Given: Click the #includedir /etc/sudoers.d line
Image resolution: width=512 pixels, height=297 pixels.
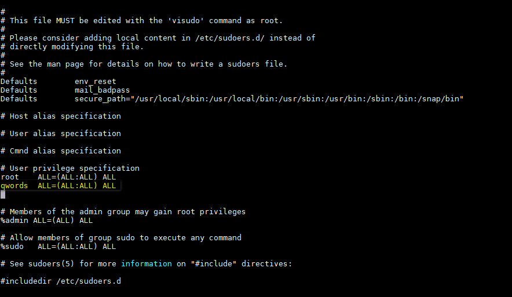Looking at the screenshot, I should tap(61, 281).
